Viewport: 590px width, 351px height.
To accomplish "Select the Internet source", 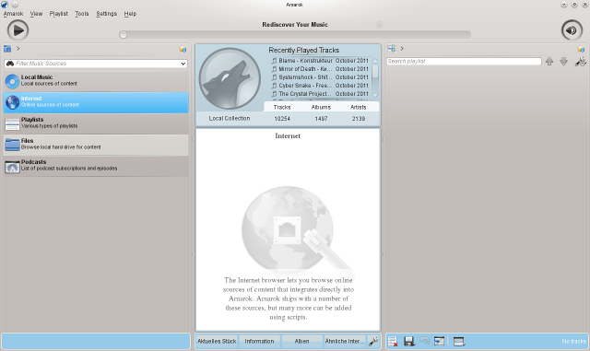I will (x=96, y=102).
